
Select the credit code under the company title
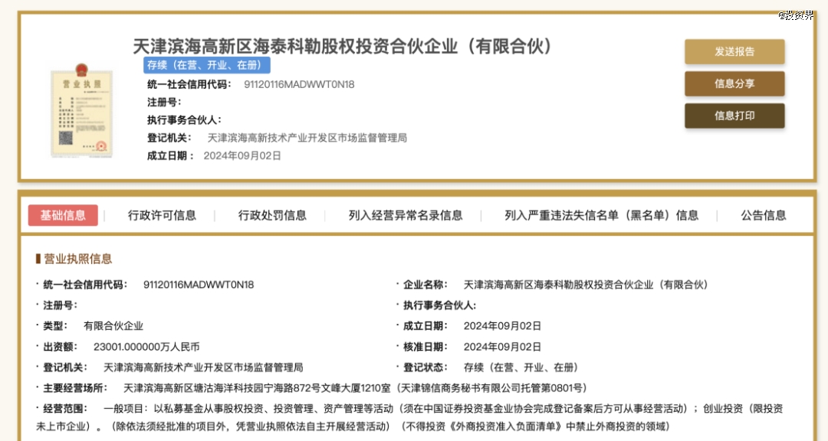299,84
